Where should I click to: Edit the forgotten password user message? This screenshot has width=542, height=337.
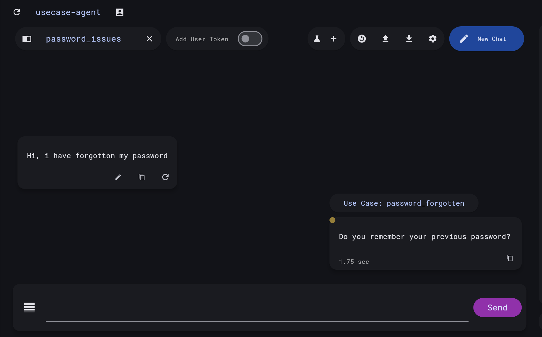tap(118, 177)
